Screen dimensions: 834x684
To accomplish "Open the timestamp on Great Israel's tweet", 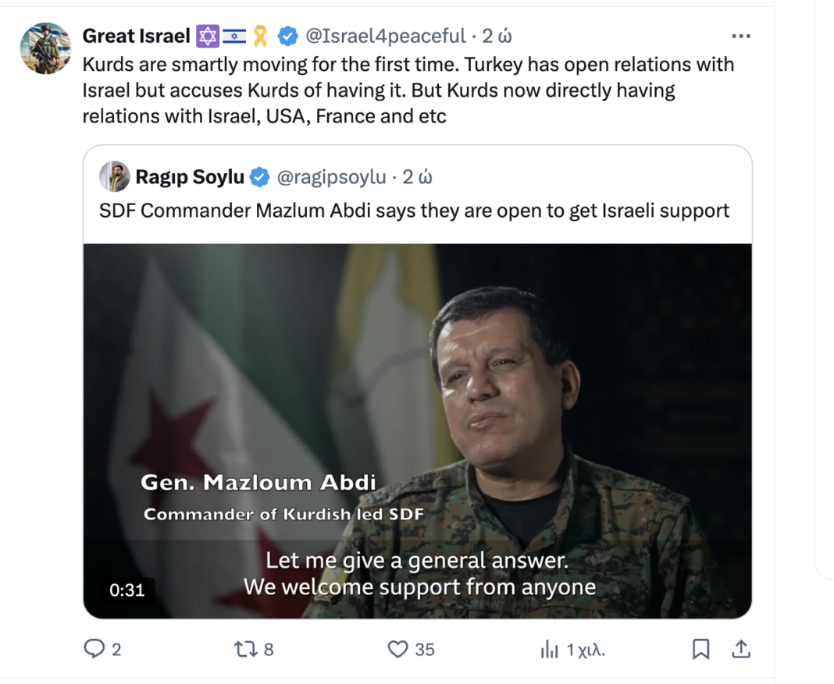I will 497,36.
